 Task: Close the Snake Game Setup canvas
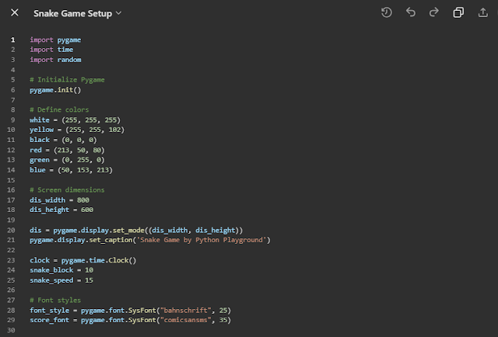point(15,13)
